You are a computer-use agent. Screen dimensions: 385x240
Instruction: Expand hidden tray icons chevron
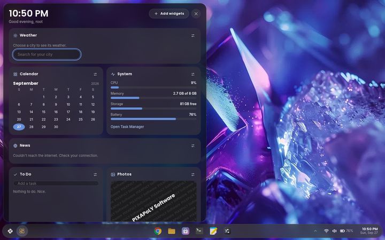pos(315,231)
